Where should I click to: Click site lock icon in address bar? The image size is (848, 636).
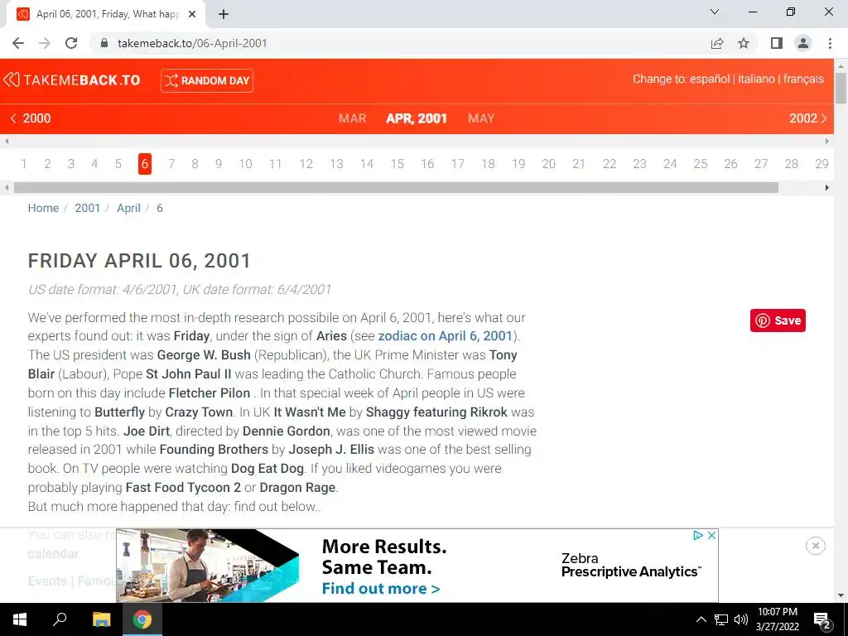coord(104,43)
